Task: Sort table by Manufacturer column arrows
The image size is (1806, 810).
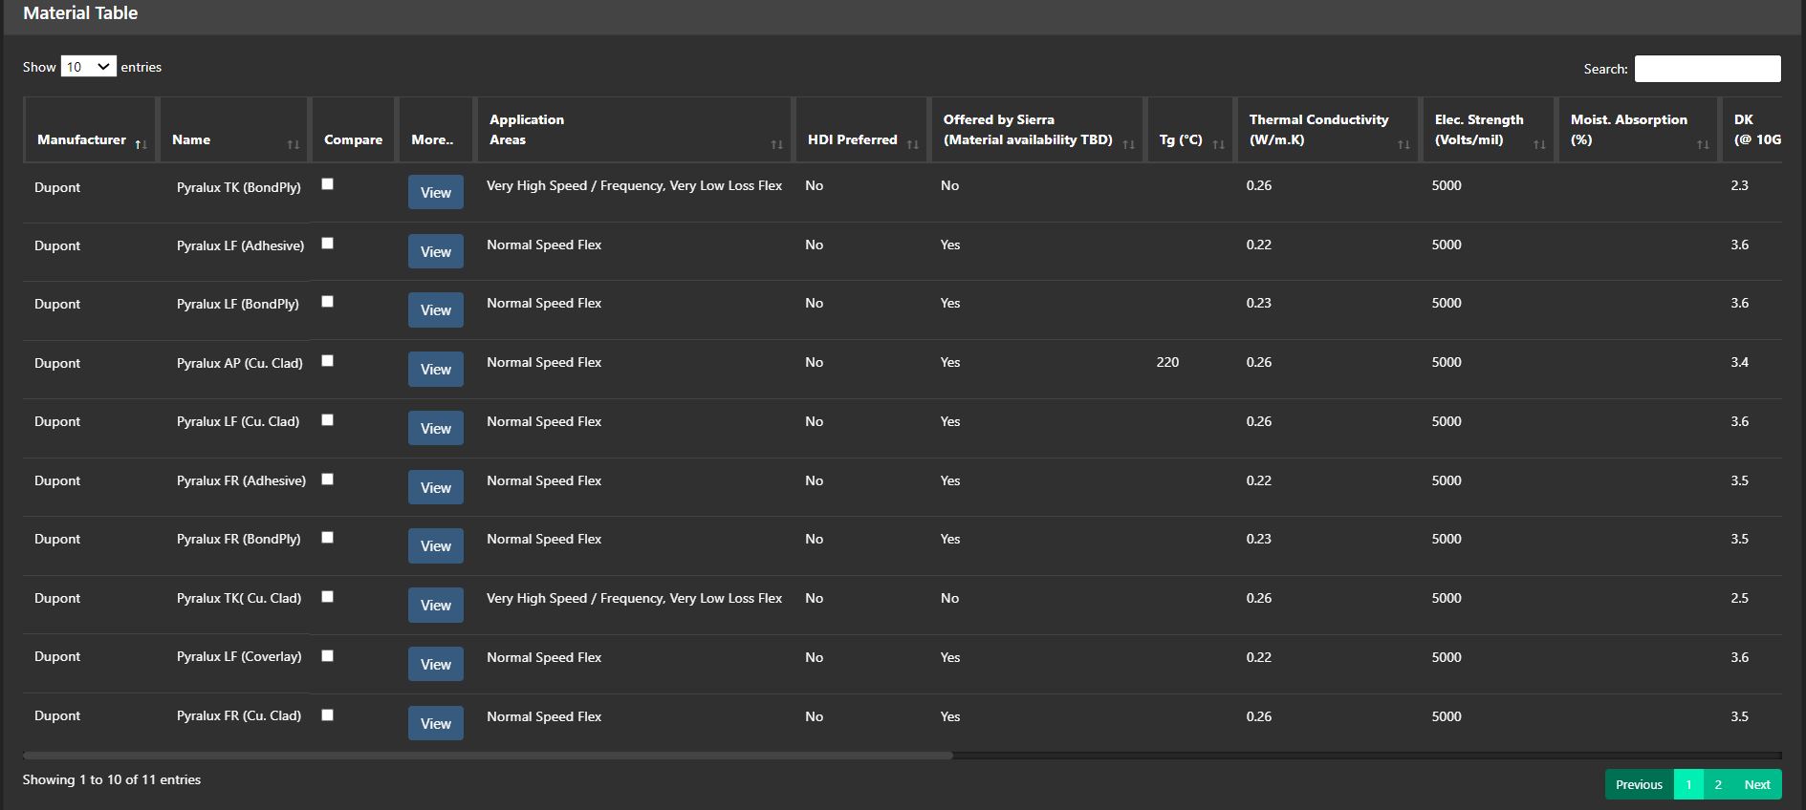Action: tap(141, 144)
